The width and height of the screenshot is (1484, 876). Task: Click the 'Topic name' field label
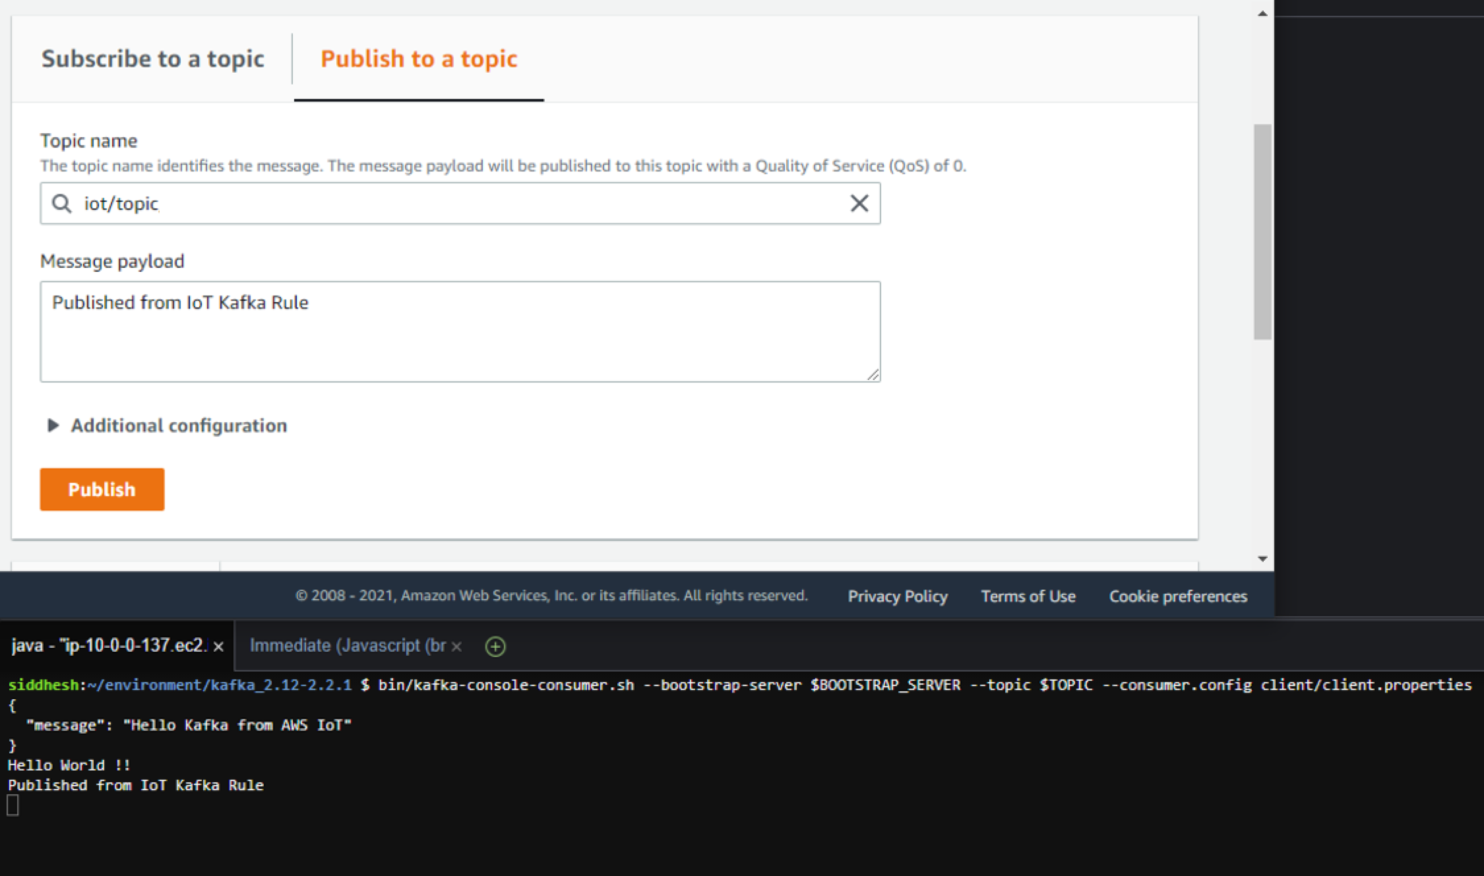click(89, 141)
